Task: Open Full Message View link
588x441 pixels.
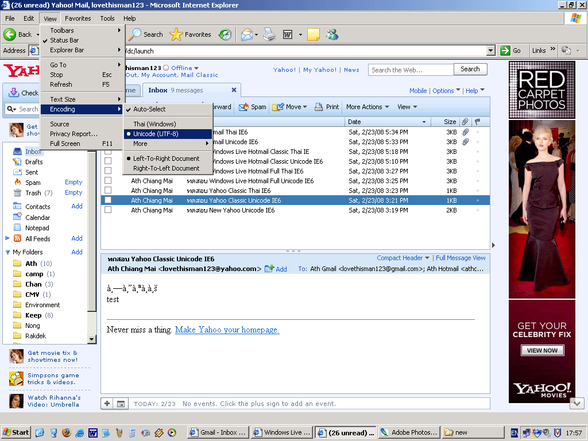Action: [x=461, y=258]
